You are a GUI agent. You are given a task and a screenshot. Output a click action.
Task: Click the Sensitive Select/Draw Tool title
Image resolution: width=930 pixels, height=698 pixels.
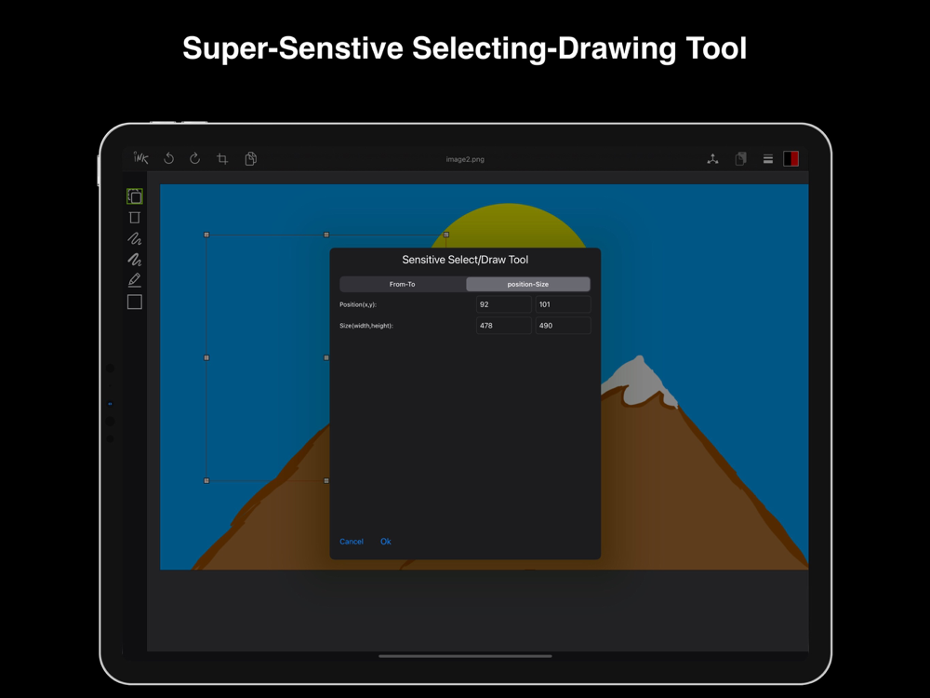pyautogui.click(x=465, y=260)
